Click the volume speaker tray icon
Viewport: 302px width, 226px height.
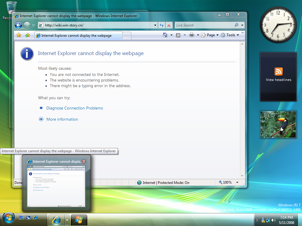(x=273, y=220)
